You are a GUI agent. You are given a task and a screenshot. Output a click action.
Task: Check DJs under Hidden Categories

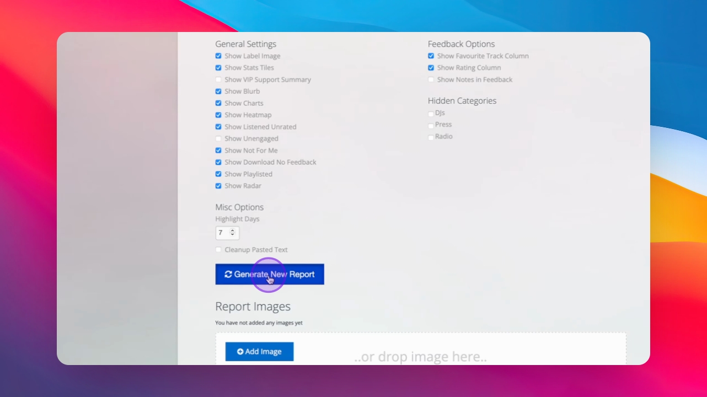tap(431, 114)
